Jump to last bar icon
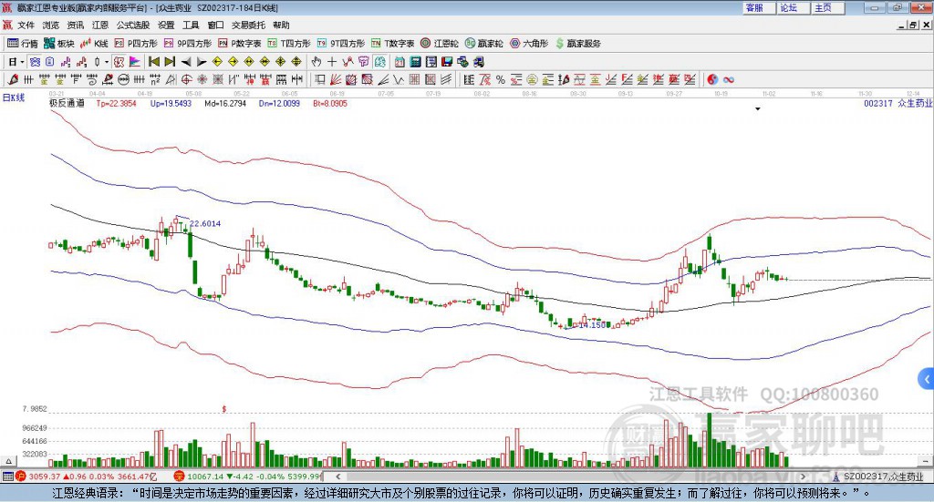Viewport: 934px width, 502px height. tap(170, 62)
